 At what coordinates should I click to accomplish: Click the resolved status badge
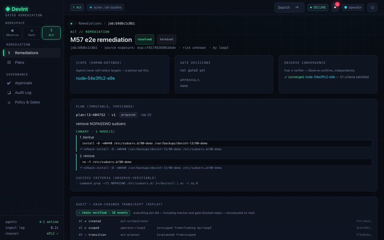tap(145, 39)
